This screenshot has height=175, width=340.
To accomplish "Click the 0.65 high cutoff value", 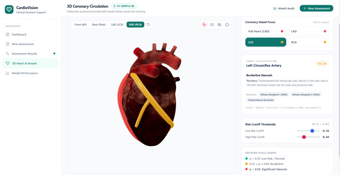I will coord(326,137).
